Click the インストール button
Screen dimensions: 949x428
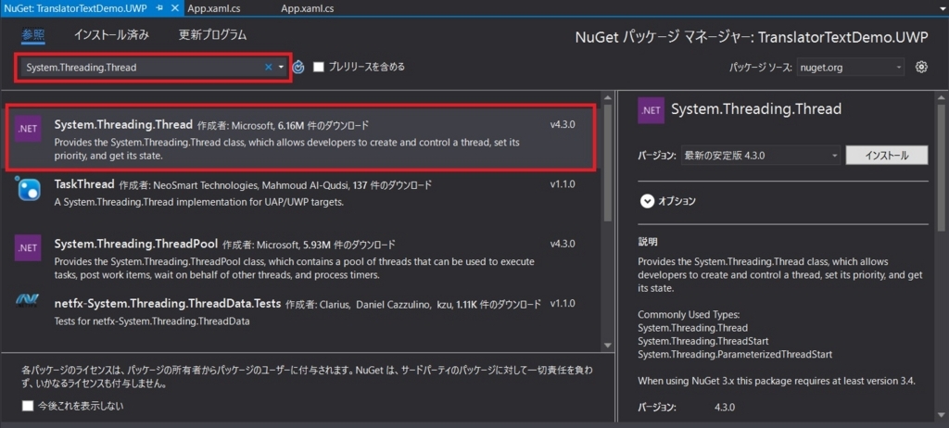click(x=886, y=156)
